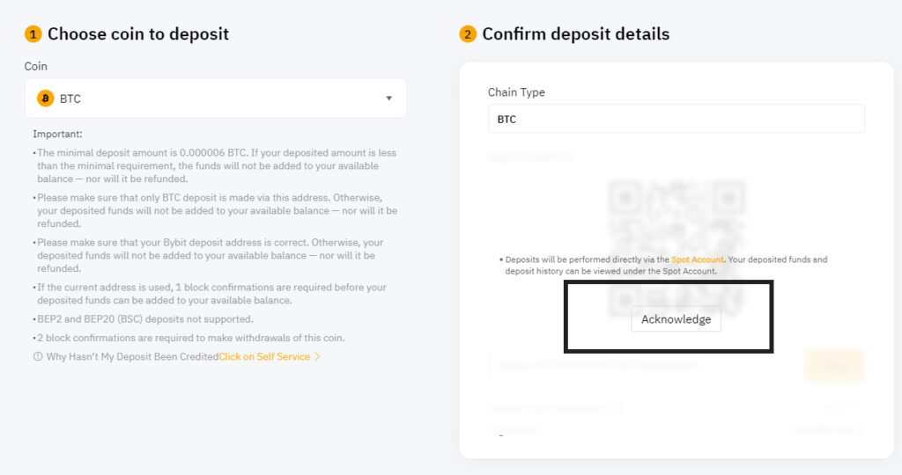
Task: Click "Why Hasn't My Deposit Been Credited" text
Action: (x=132, y=356)
